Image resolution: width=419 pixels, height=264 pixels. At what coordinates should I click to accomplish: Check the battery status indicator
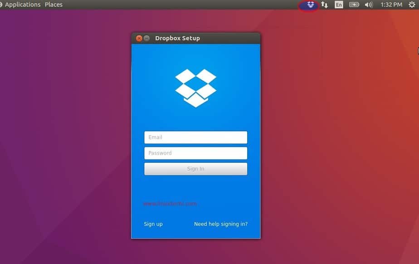tap(354, 5)
